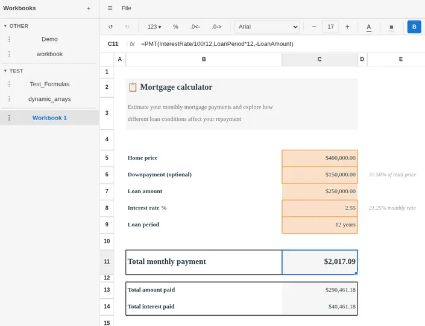Select row 11 header

tap(107, 261)
